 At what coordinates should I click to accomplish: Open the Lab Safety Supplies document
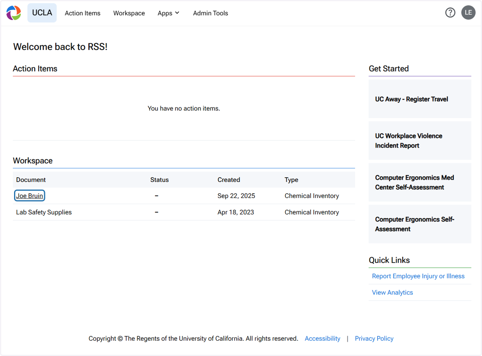pyautogui.click(x=44, y=212)
